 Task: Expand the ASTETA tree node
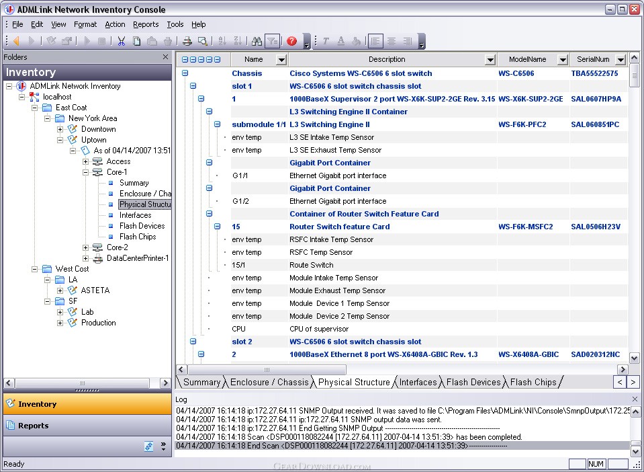(60, 290)
